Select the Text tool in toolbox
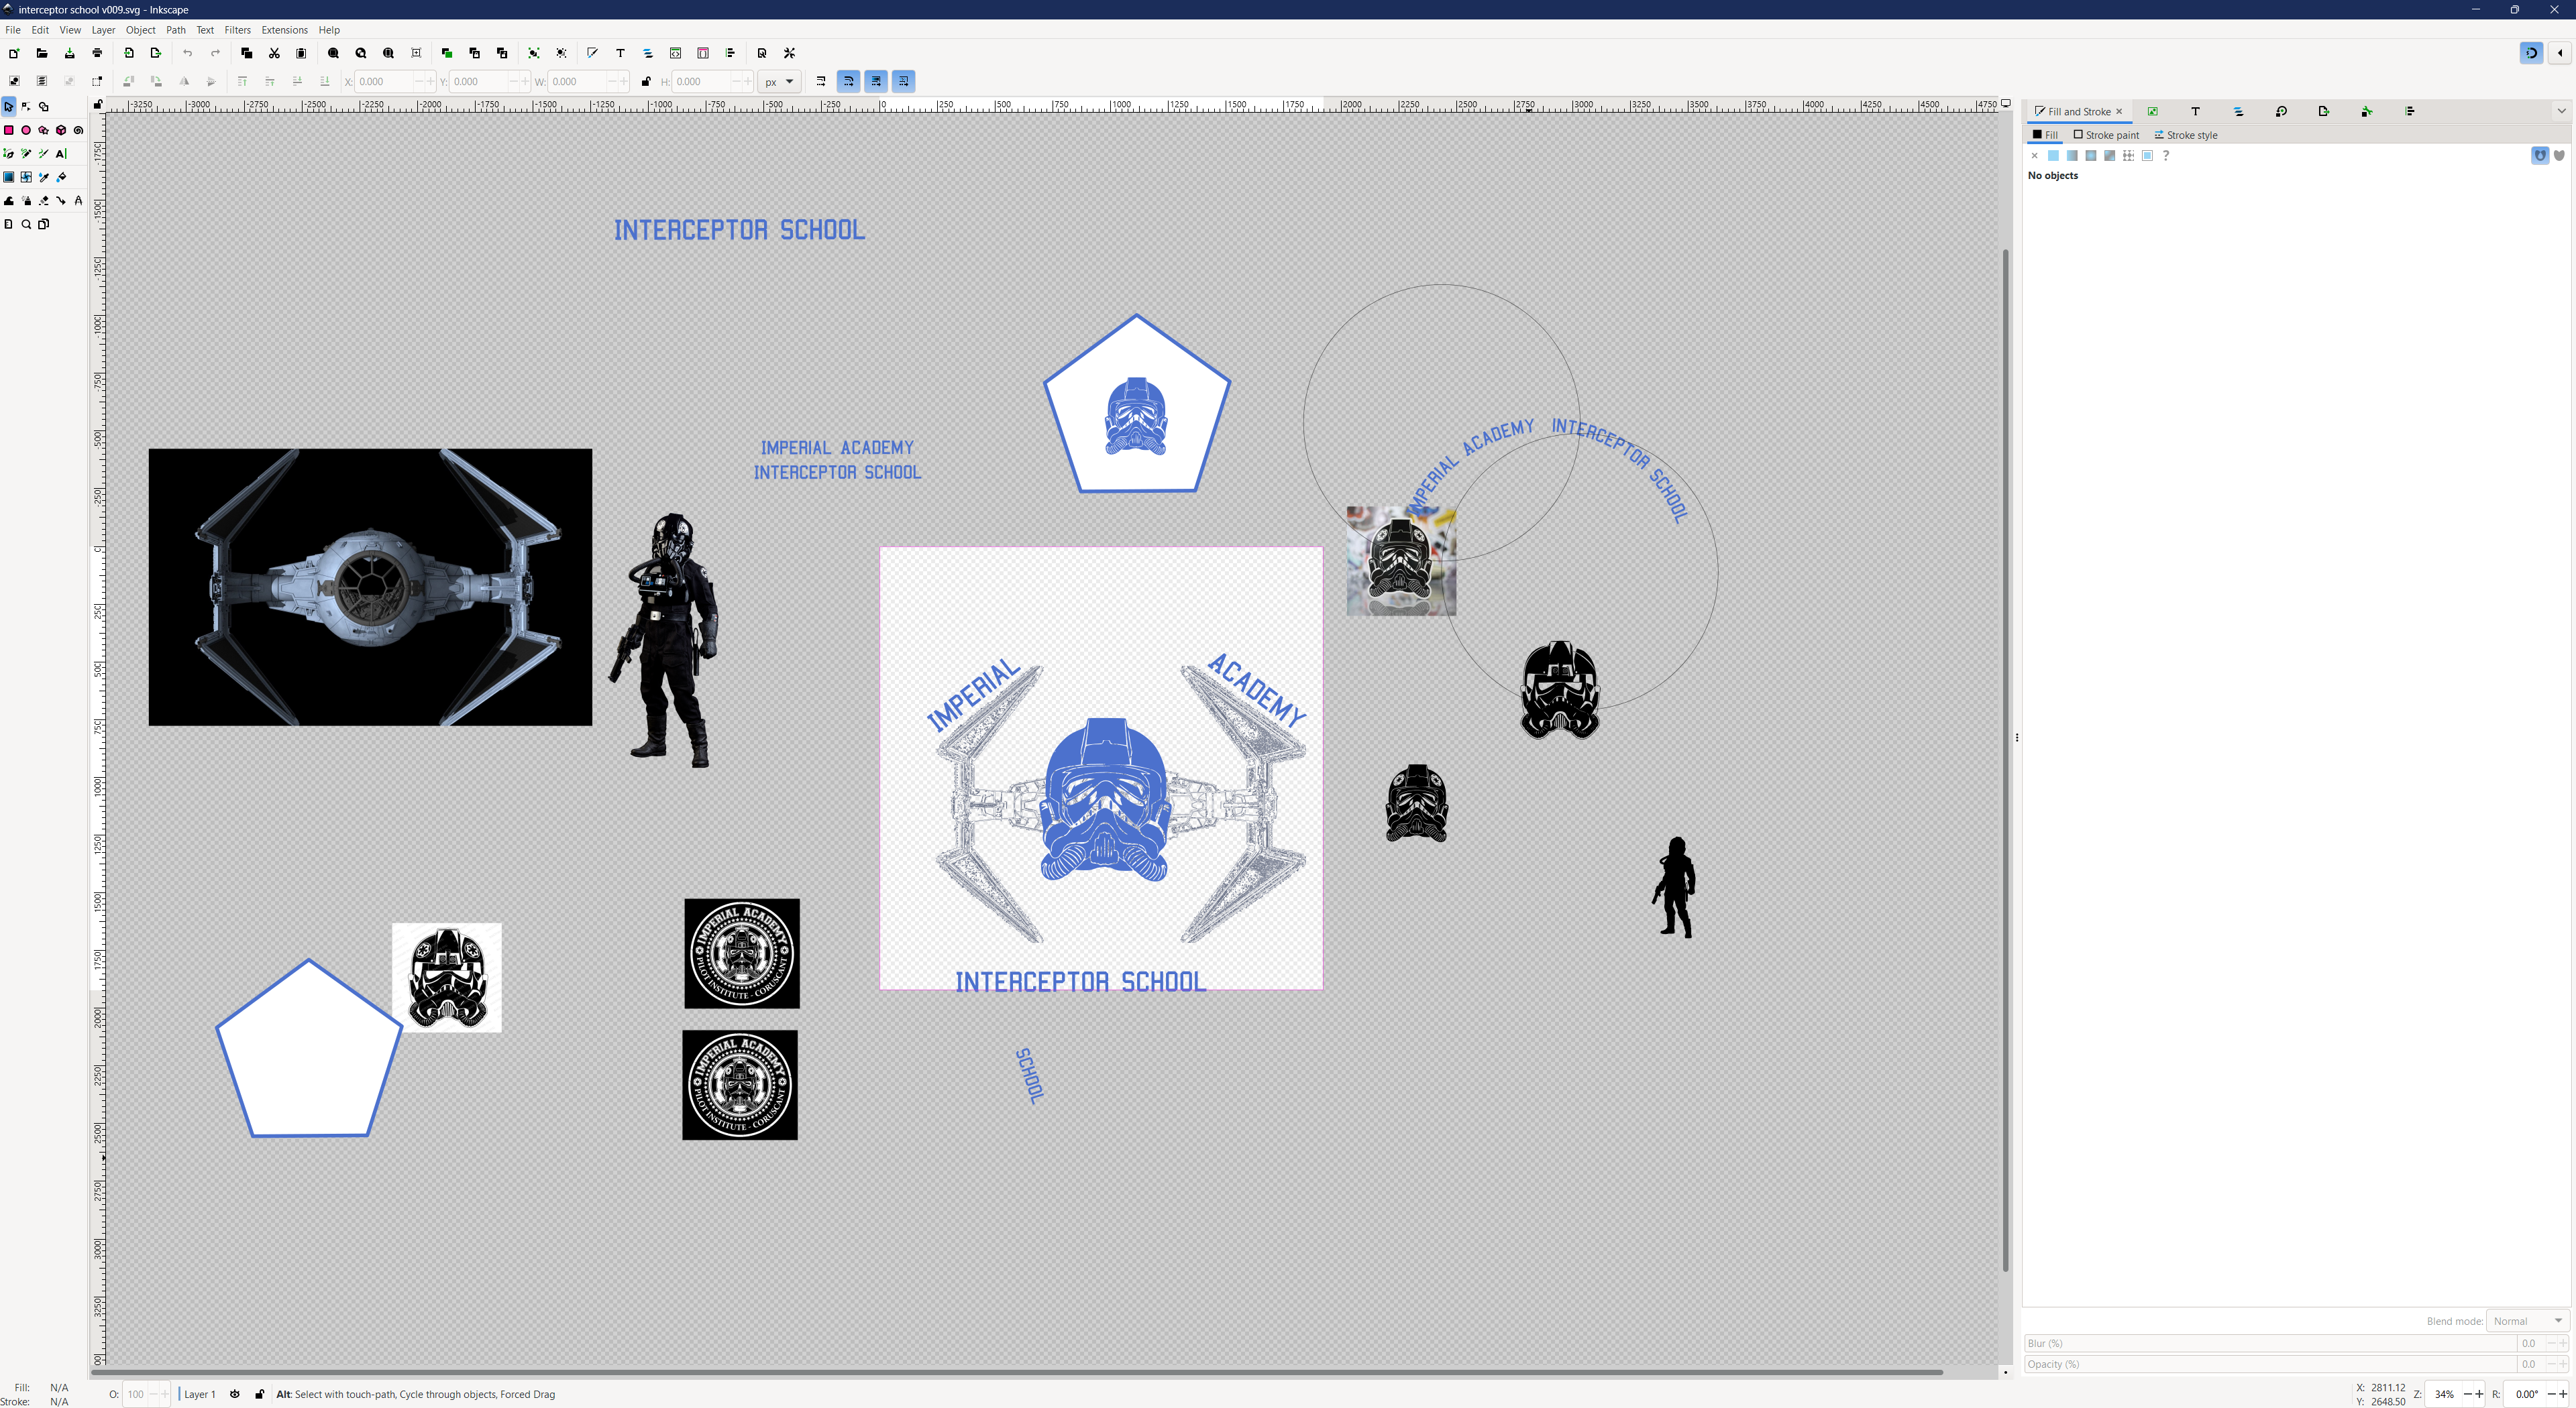 click(x=61, y=154)
